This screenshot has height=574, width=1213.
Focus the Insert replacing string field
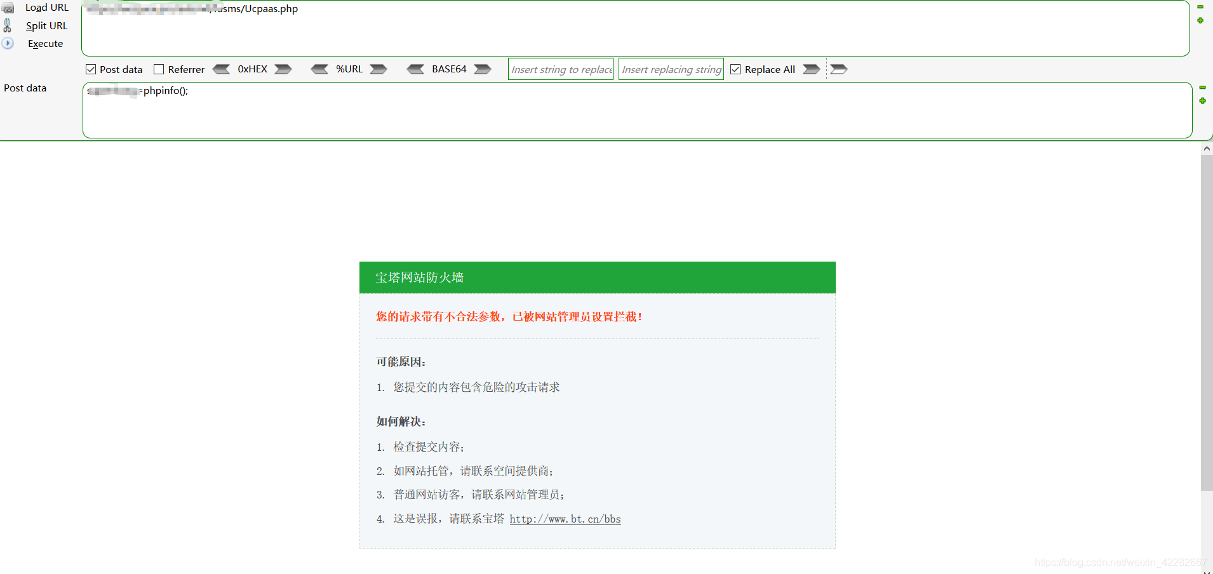point(671,69)
